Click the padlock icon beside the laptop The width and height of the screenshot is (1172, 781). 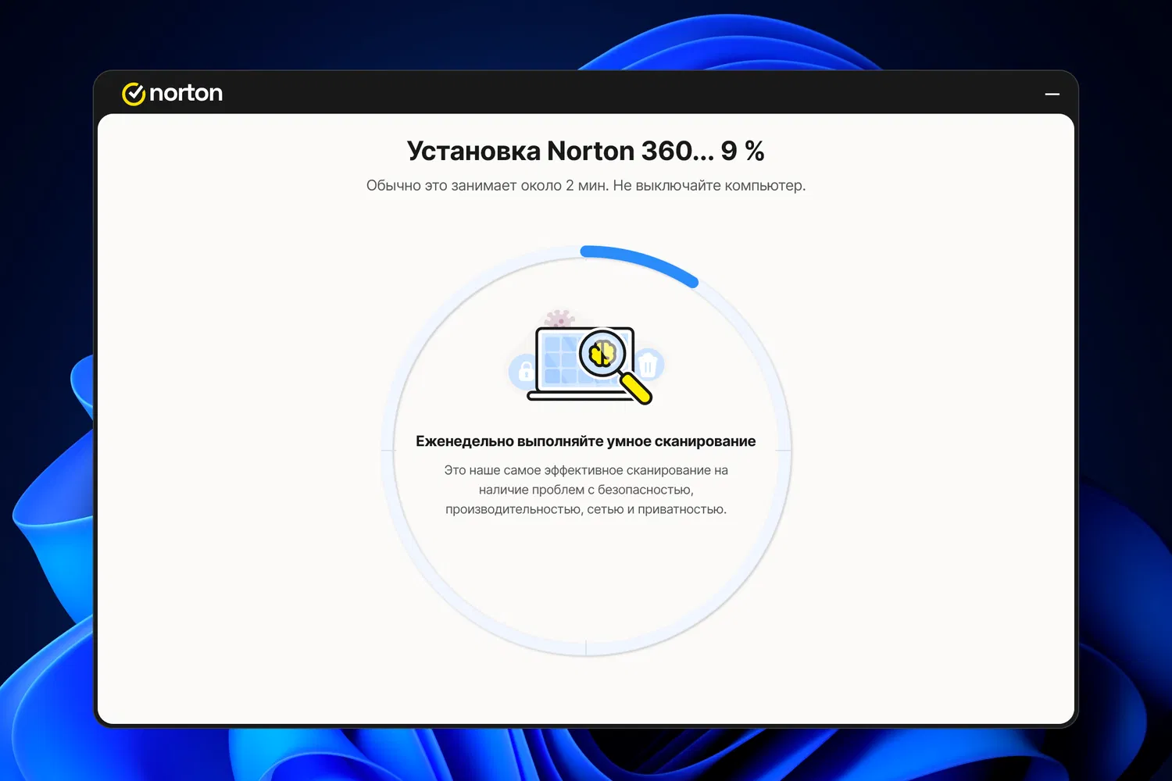point(524,370)
